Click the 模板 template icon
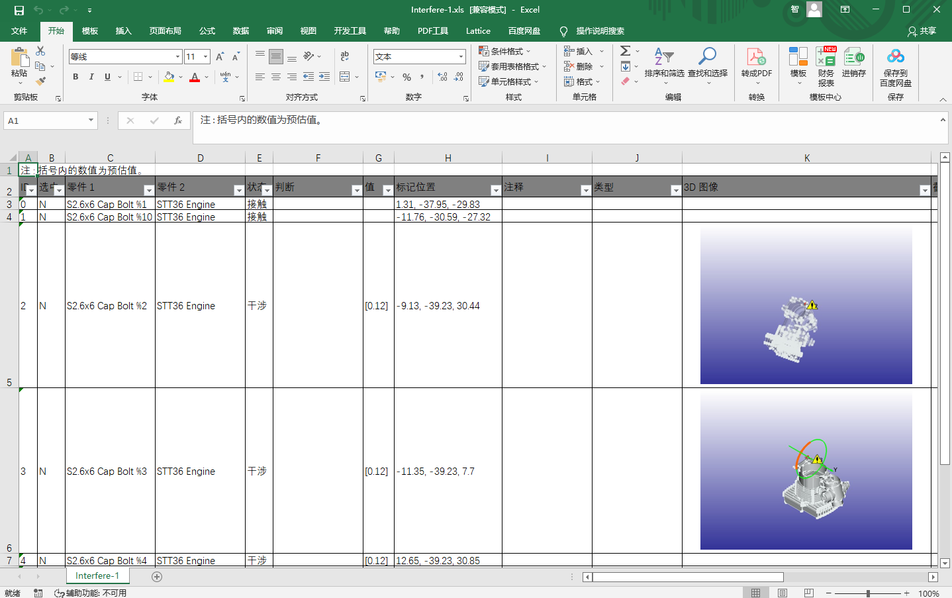952x598 pixels. click(x=798, y=57)
